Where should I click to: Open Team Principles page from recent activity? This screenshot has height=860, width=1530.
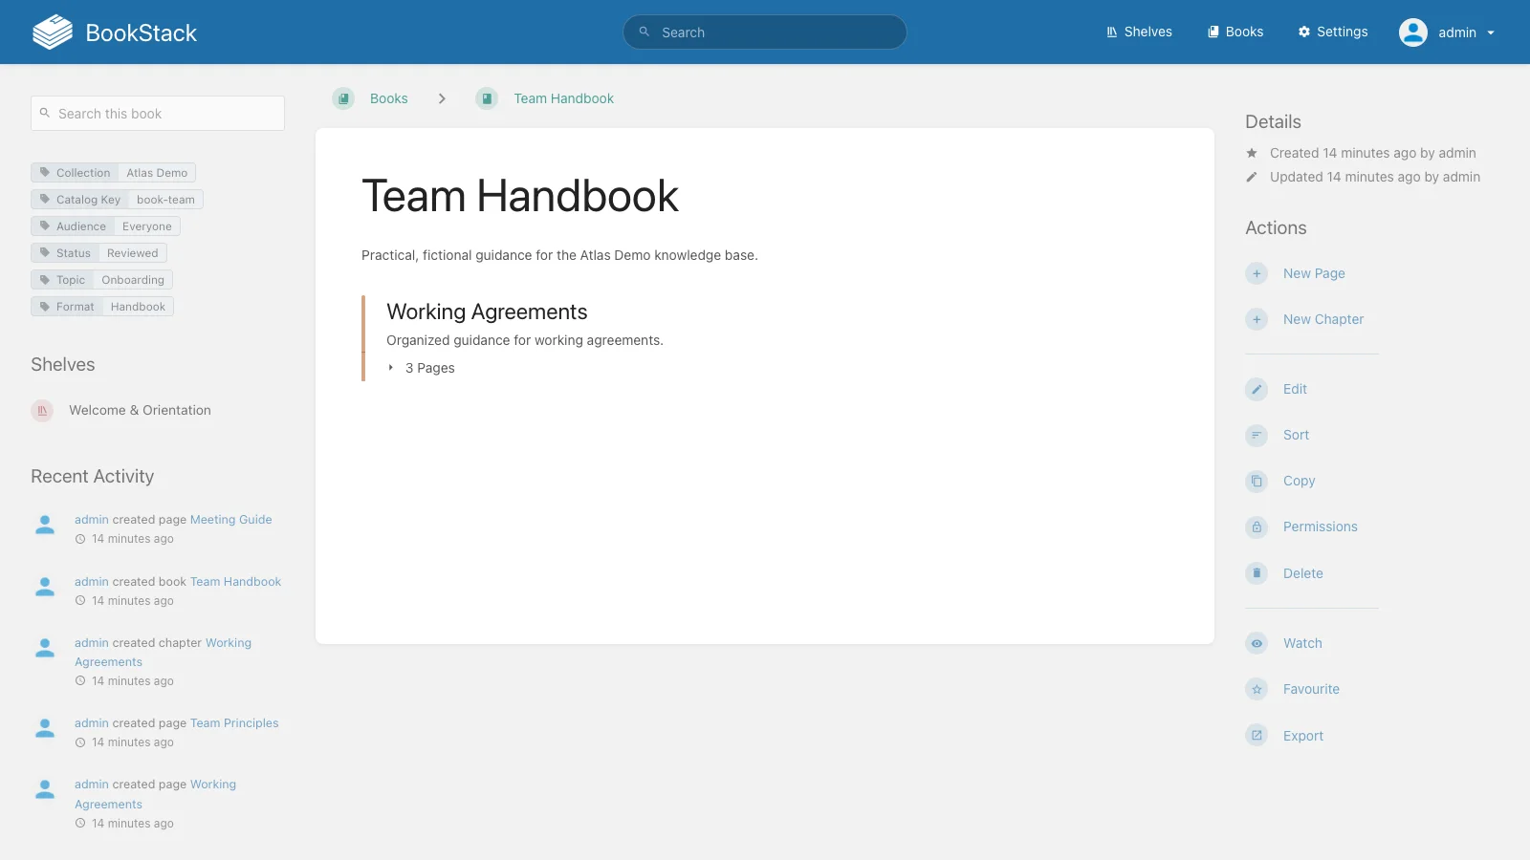pos(234,723)
